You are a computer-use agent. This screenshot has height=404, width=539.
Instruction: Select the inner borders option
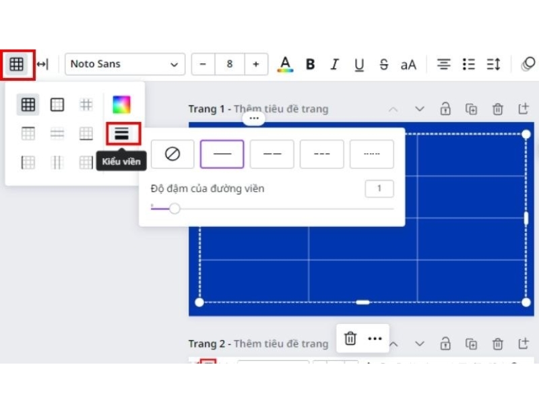coord(86,104)
